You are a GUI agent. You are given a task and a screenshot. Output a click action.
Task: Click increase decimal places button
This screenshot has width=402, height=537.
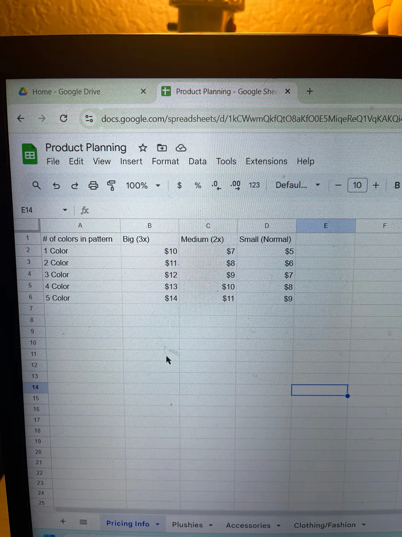click(x=235, y=185)
